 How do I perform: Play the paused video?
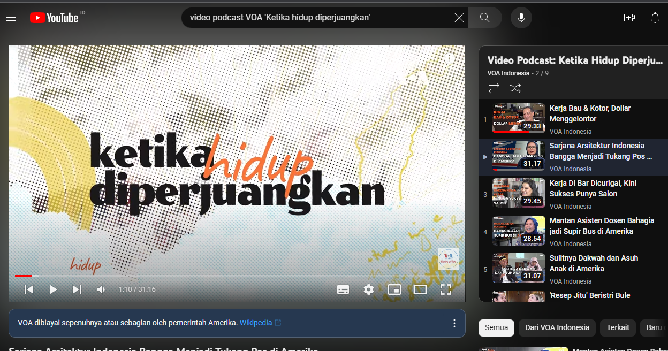(x=53, y=289)
